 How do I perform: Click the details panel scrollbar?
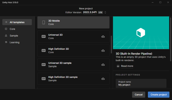click(170, 39)
